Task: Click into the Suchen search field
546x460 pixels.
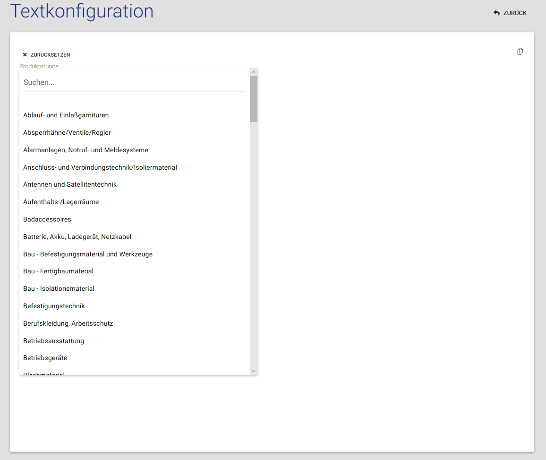Action: [x=134, y=82]
